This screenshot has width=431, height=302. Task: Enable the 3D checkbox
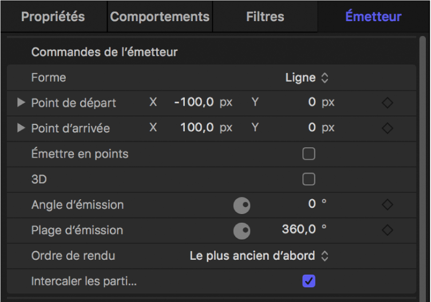(309, 179)
